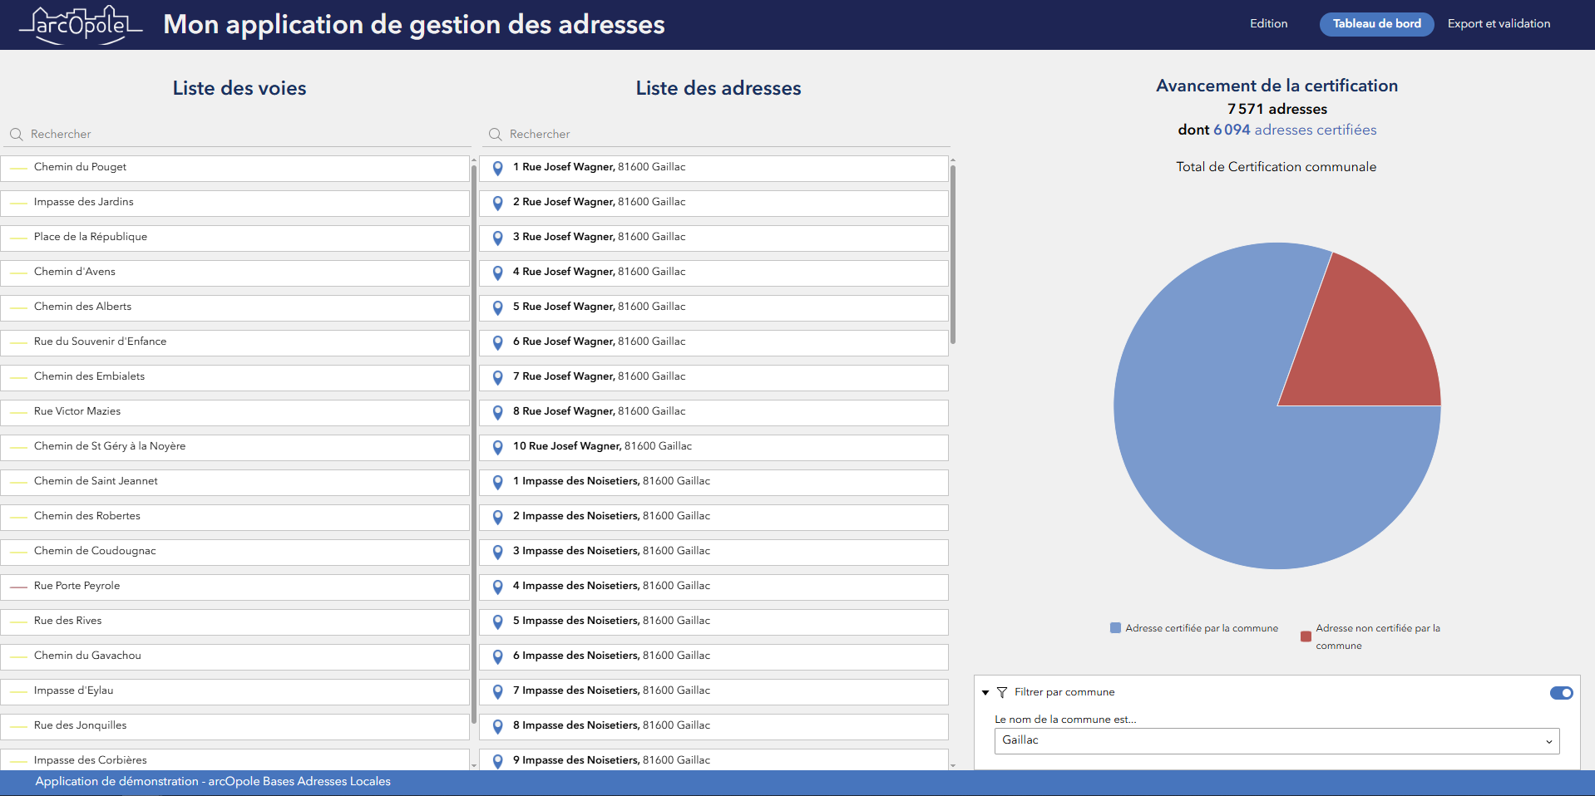The height and width of the screenshot is (796, 1595).
Task: Click the search magnifier in Liste des voies
Action: [17, 134]
